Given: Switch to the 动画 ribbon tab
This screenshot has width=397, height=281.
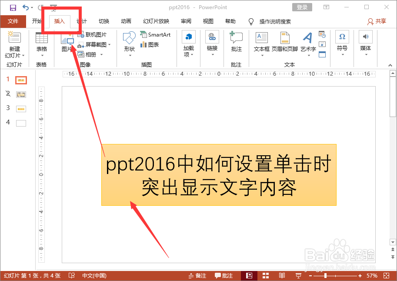Looking at the screenshot, I should click(126, 21).
